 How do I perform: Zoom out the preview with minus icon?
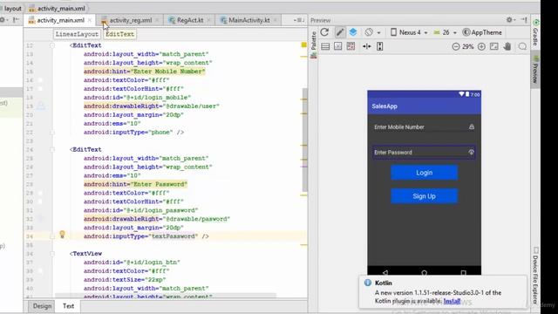(455, 46)
